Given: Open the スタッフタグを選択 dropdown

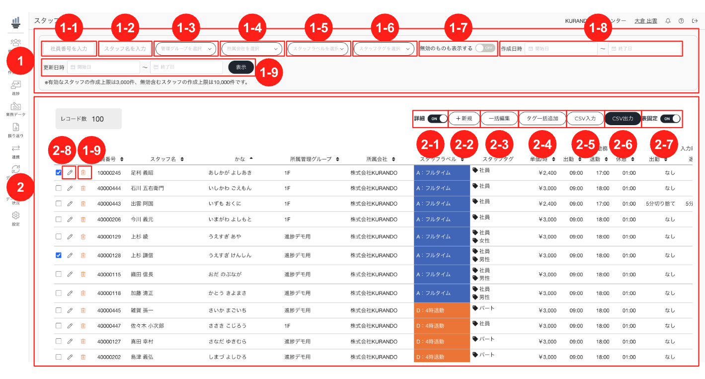Looking at the screenshot, I should pos(384,49).
